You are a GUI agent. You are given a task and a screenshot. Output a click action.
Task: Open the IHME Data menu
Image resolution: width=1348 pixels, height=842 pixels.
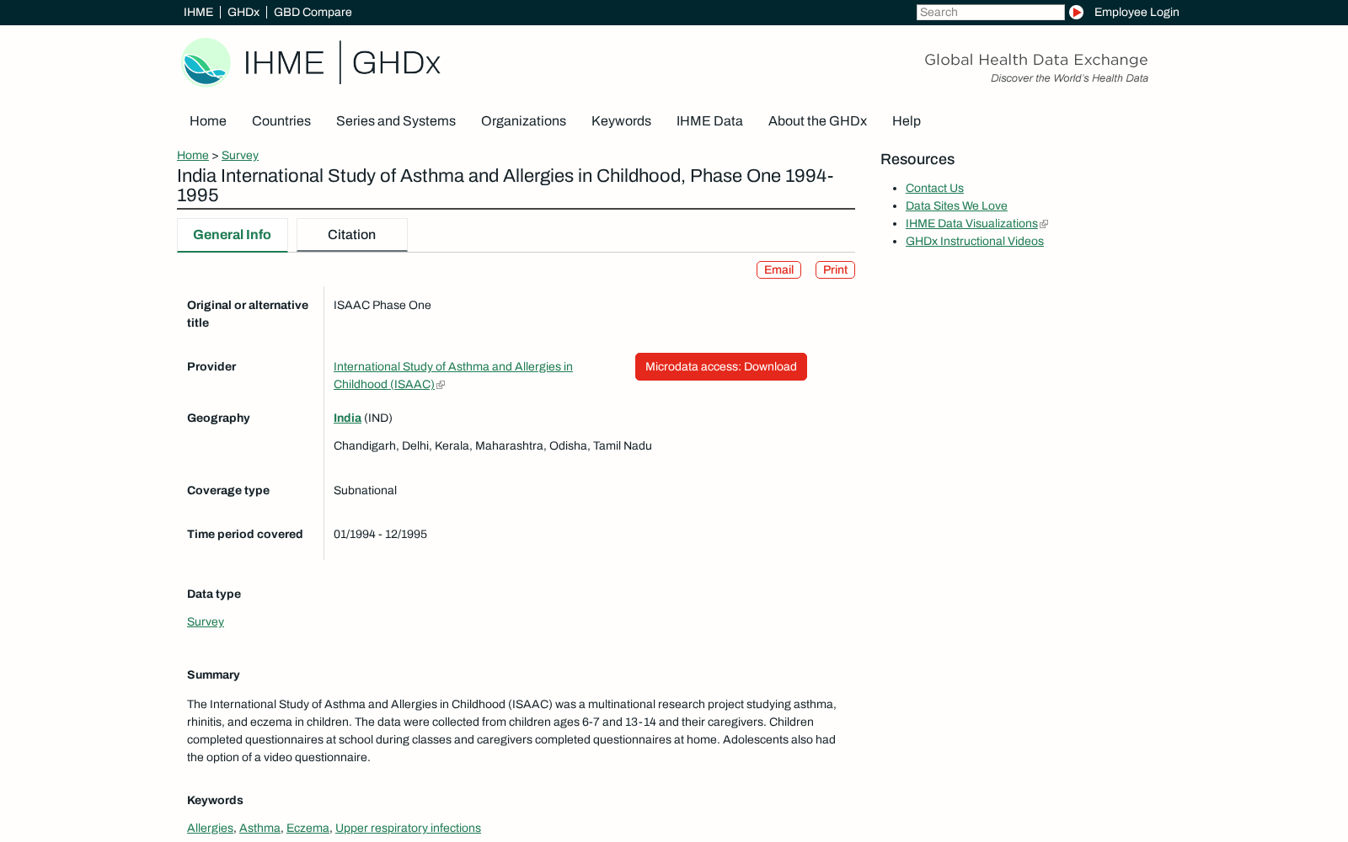click(x=709, y=121)
